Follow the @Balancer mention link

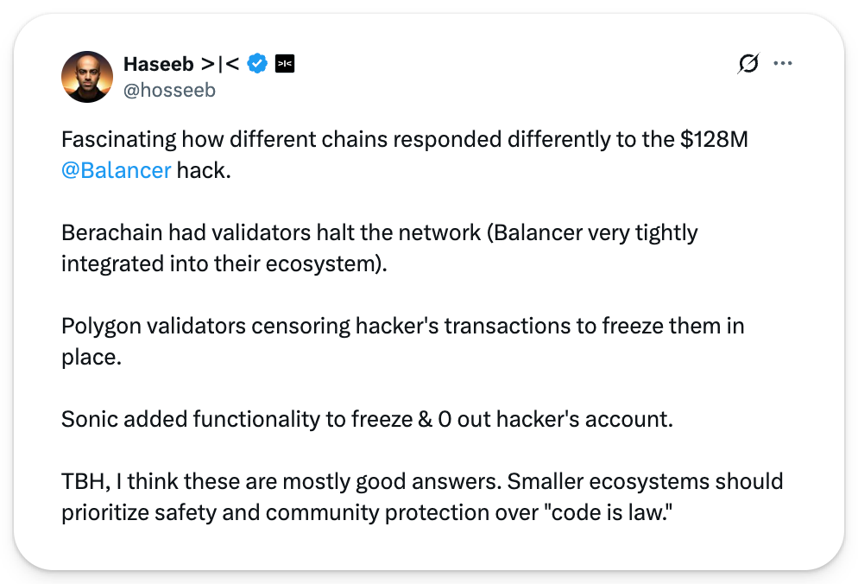pyautogui.click(x=117, y=170)
